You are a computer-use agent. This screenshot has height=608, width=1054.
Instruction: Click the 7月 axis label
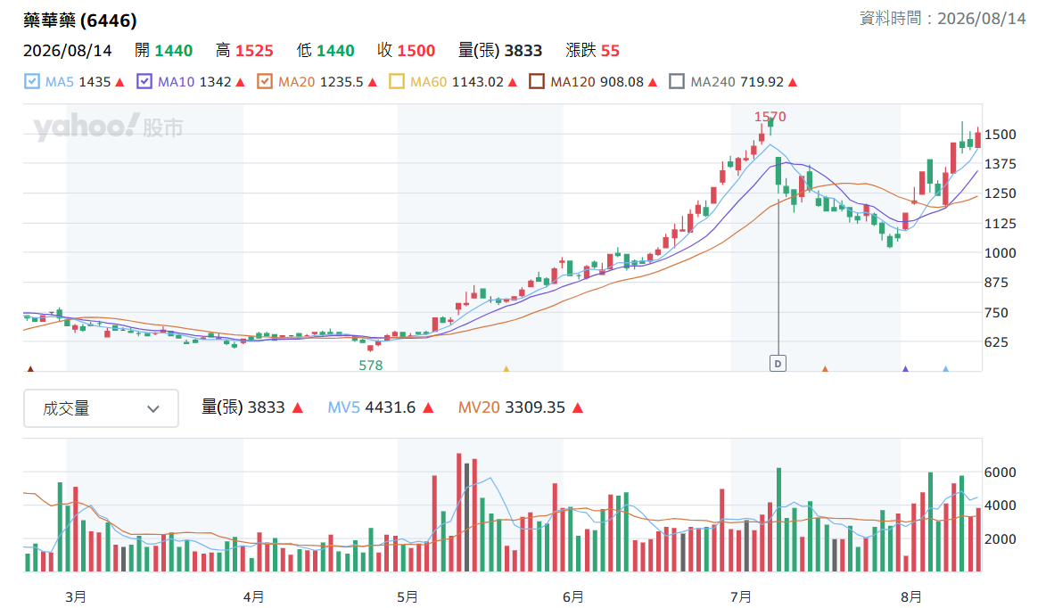(741, 596)
